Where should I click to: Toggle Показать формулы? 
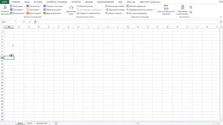point(136,6)
